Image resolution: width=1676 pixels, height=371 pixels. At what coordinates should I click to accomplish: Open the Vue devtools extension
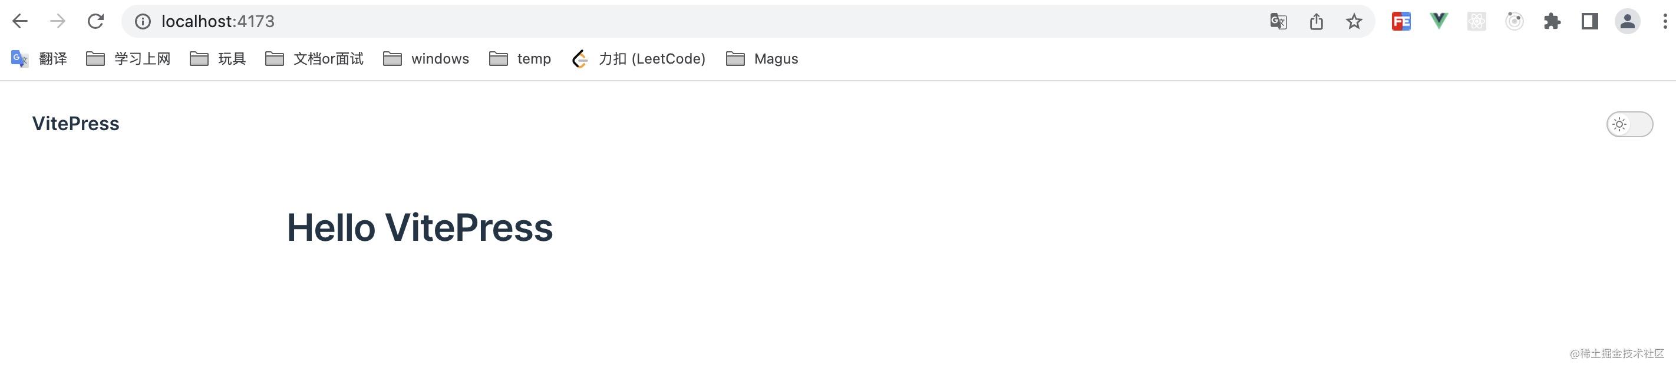[1439, 21]
